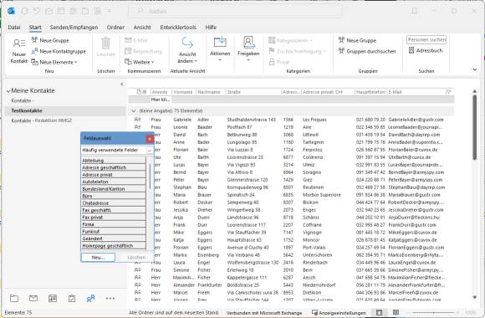Switch to Tasks navigation icon

(x=72, y=299)
